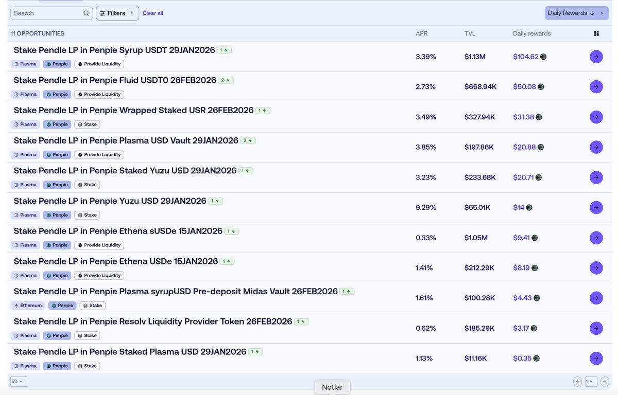
Task: Open arrow for syrupUSD Pre-deposit Midas Vault
Action: (596, 298)
